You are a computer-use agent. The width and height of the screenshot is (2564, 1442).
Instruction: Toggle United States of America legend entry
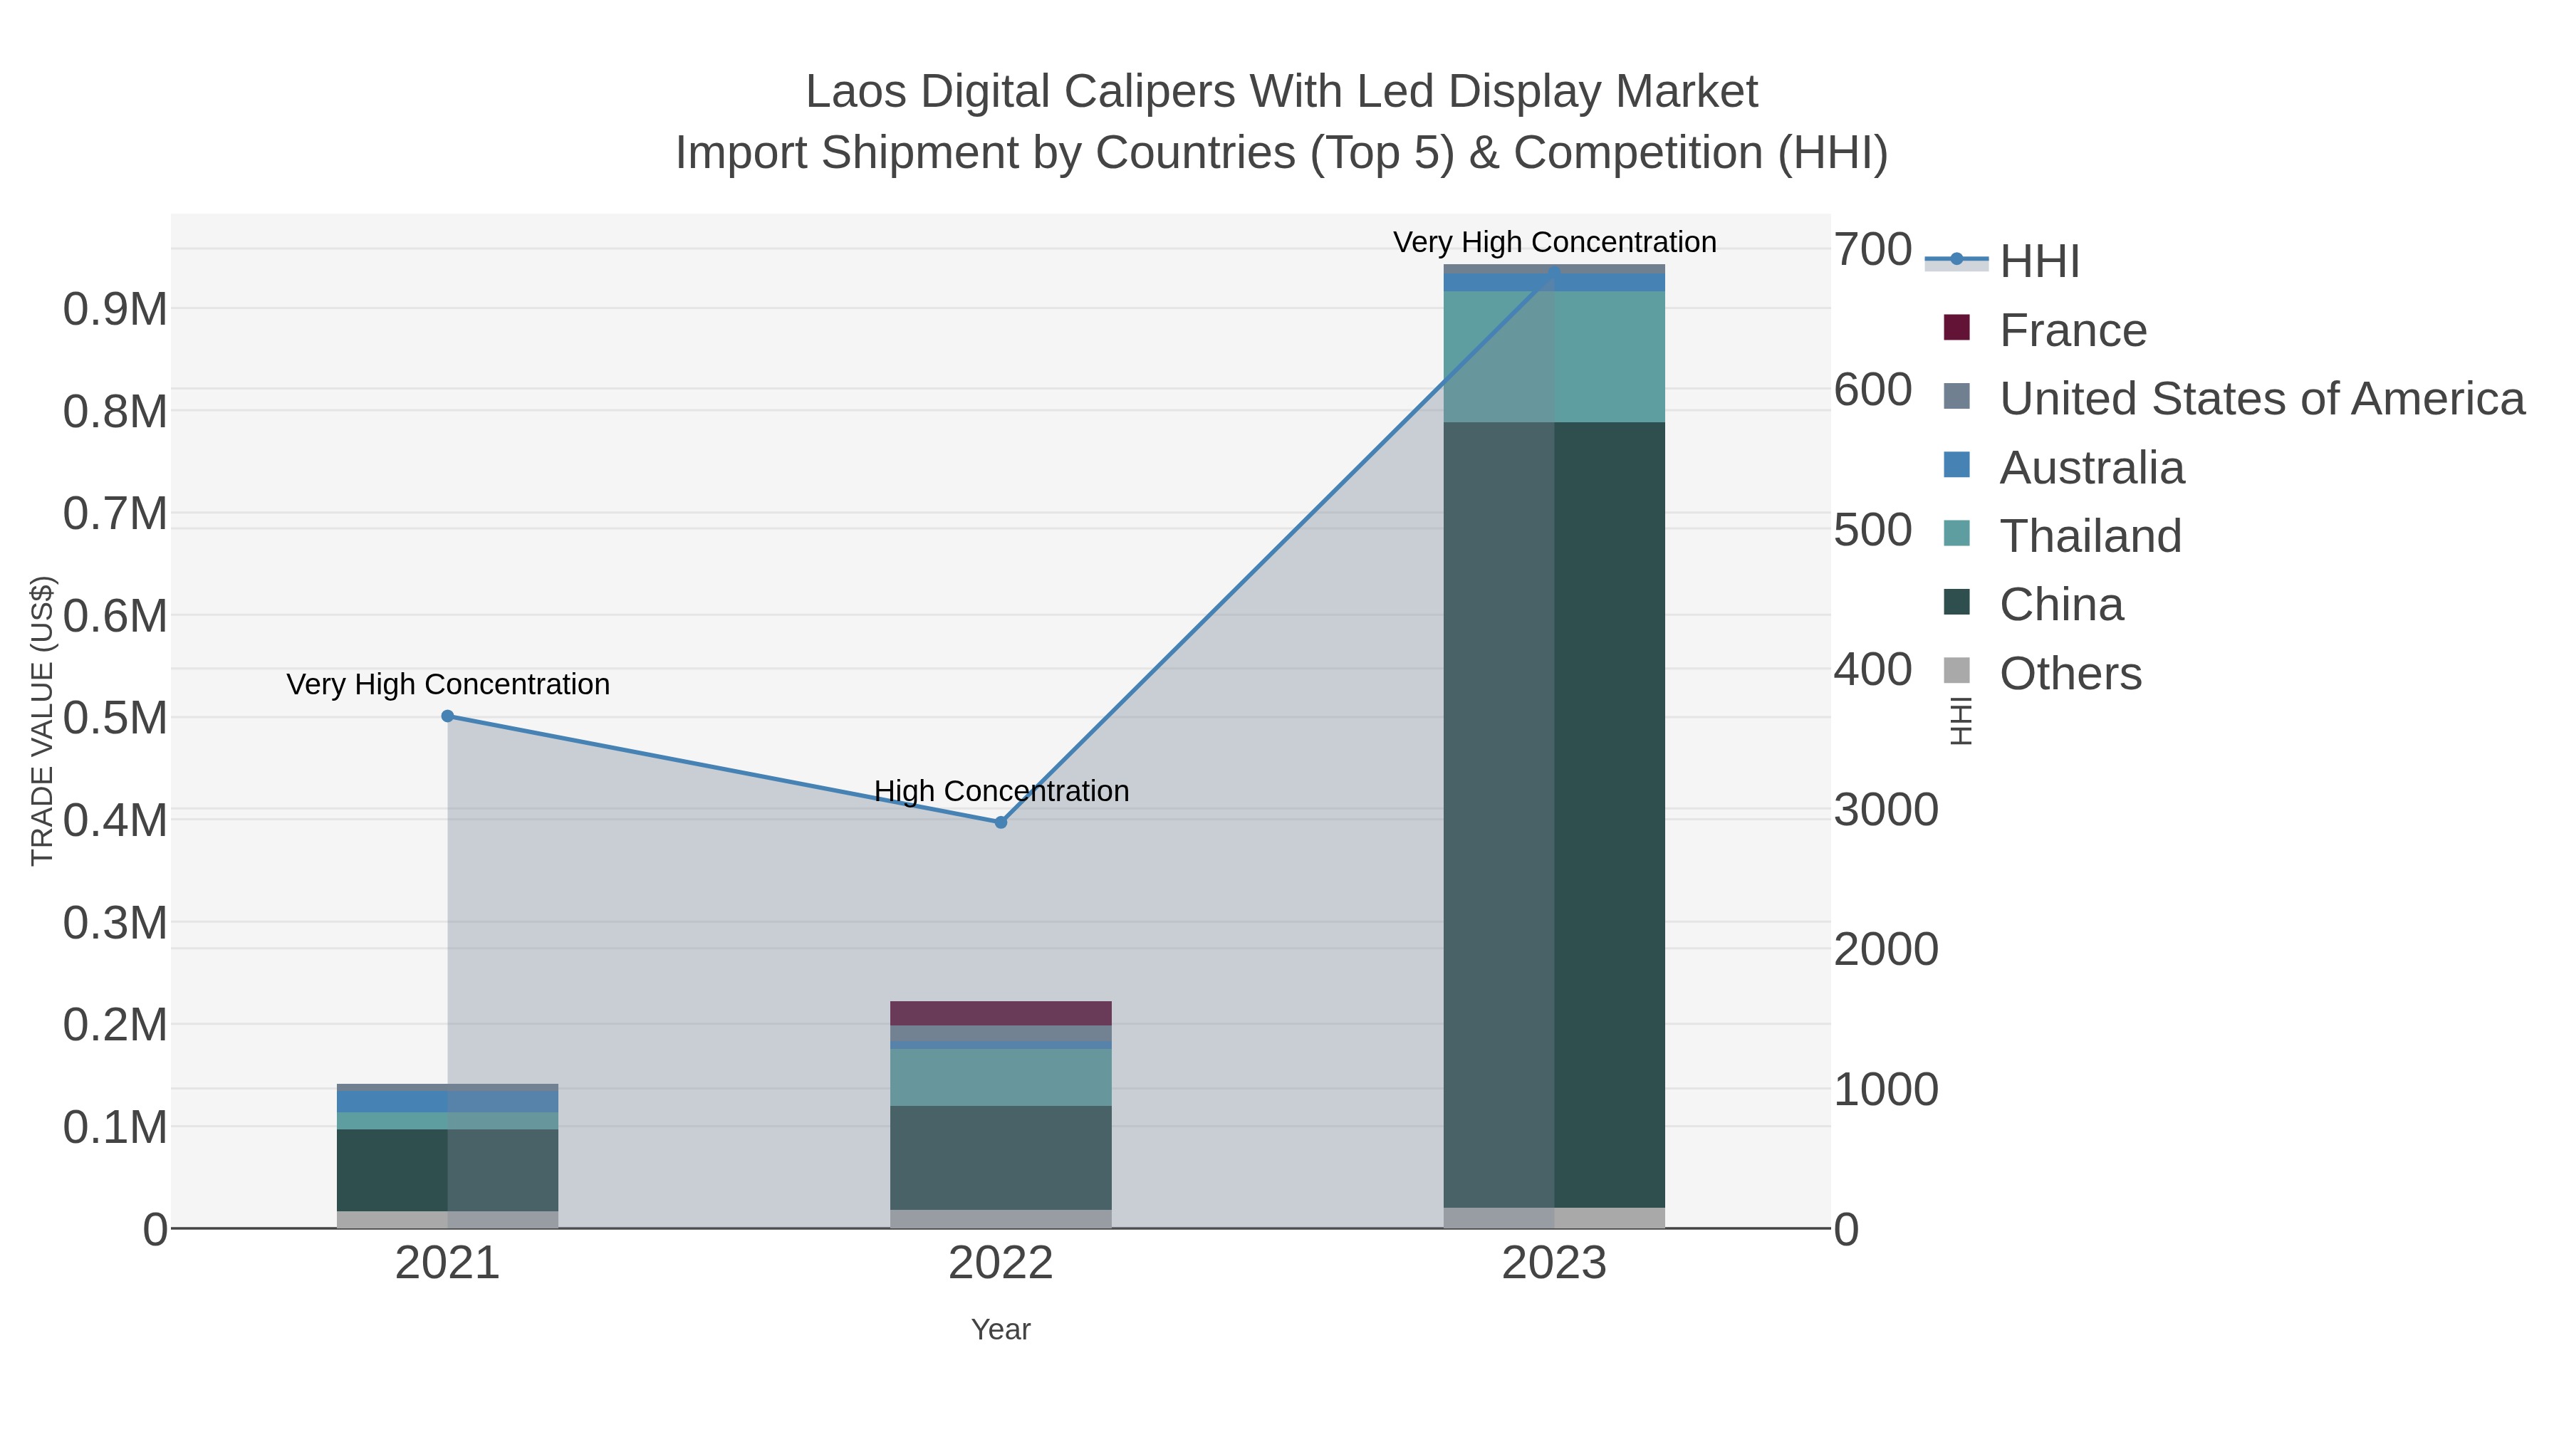2234,398
